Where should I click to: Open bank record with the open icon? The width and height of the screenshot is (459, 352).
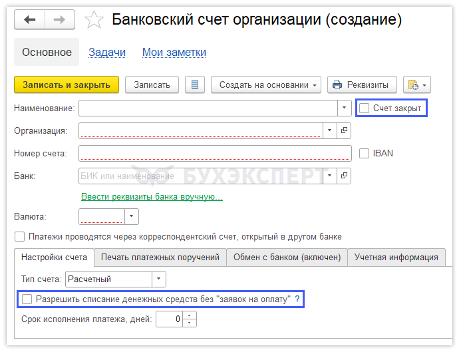[x=344, y=176]
